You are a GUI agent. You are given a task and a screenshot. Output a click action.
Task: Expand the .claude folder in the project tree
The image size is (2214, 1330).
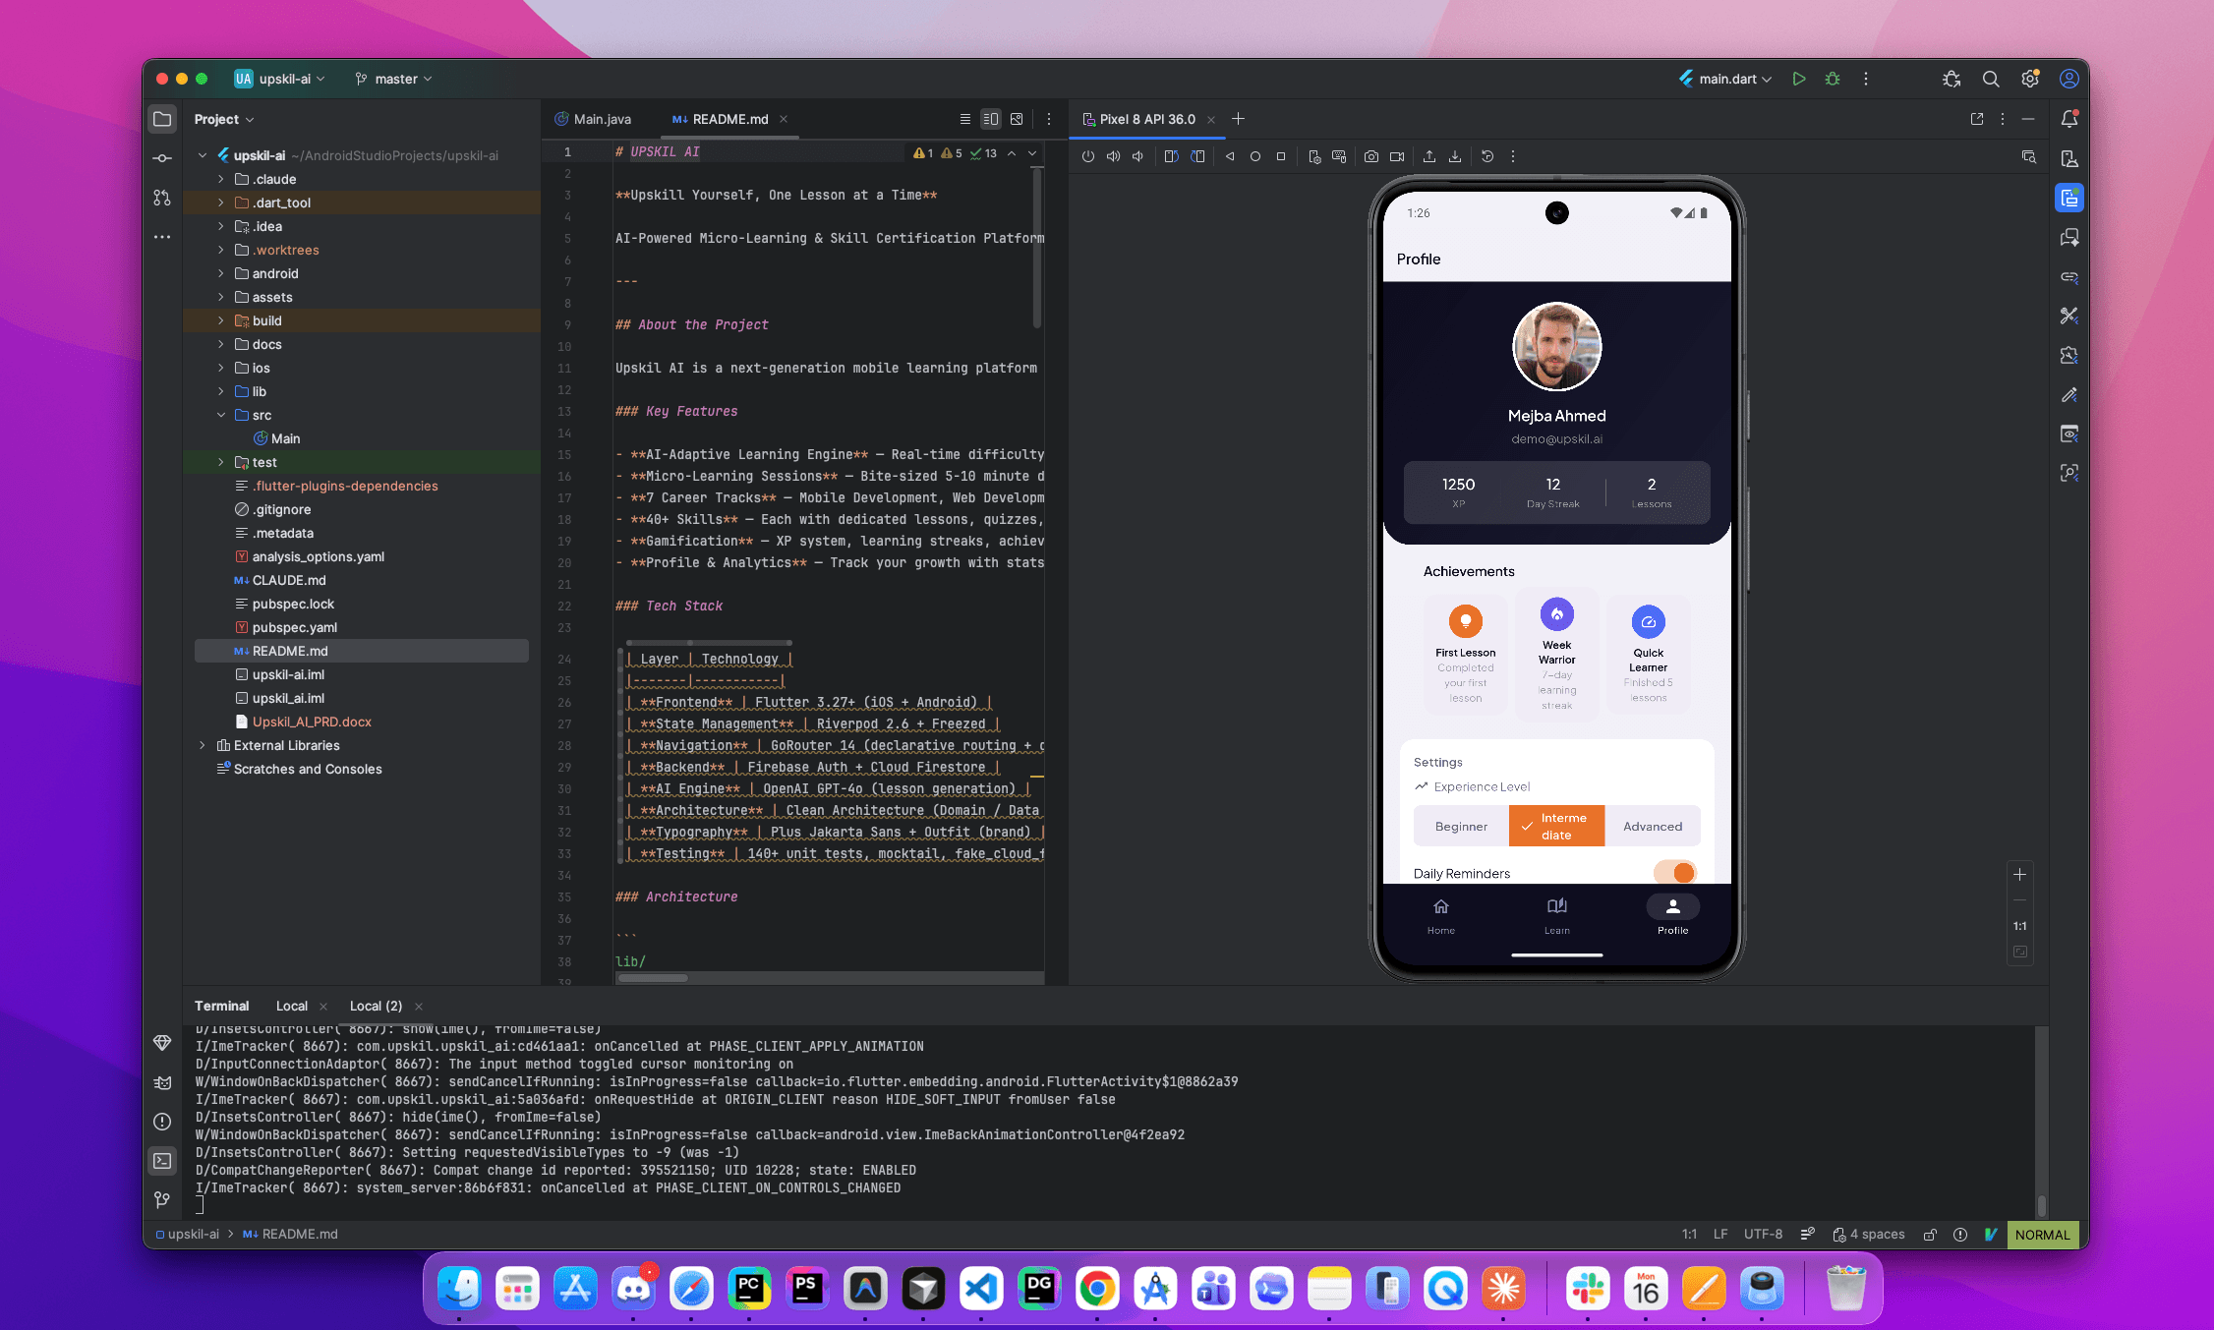[x=220, y=179]
